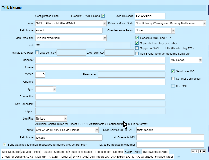
Task: Show more tabs double chevron
Action: pos(179,157)
